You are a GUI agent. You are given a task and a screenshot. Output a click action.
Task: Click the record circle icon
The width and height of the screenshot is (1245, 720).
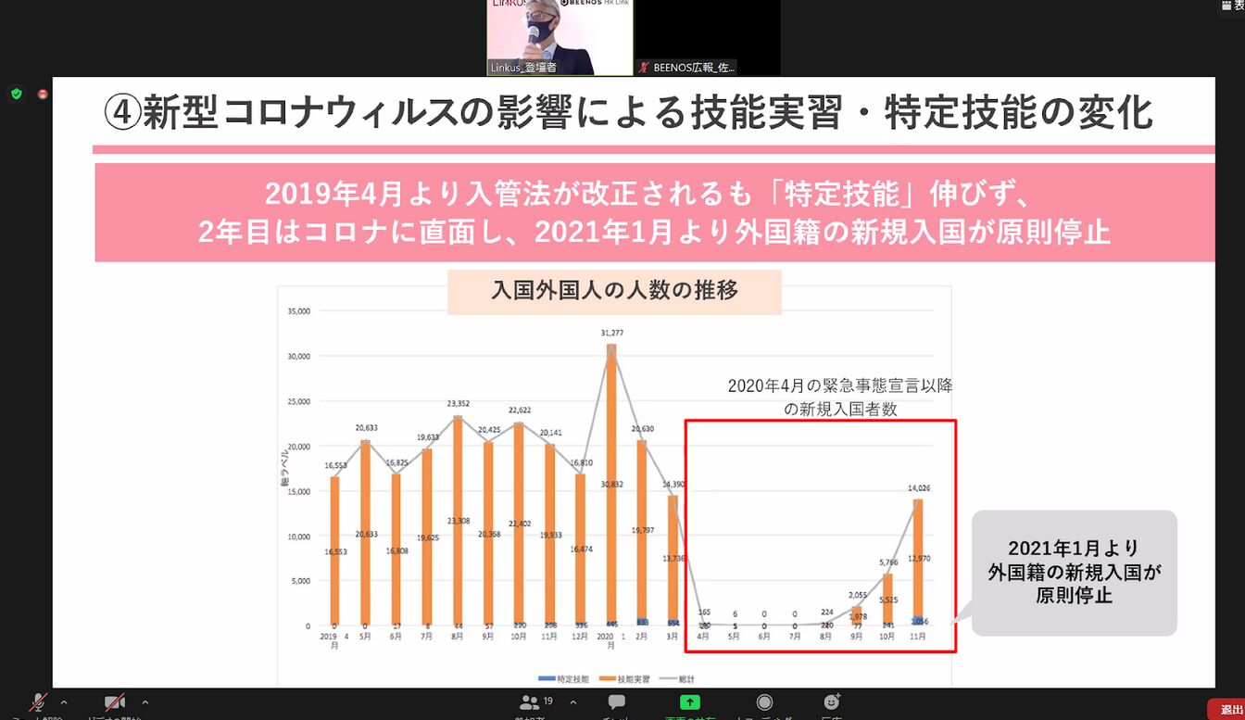(764, 702)
